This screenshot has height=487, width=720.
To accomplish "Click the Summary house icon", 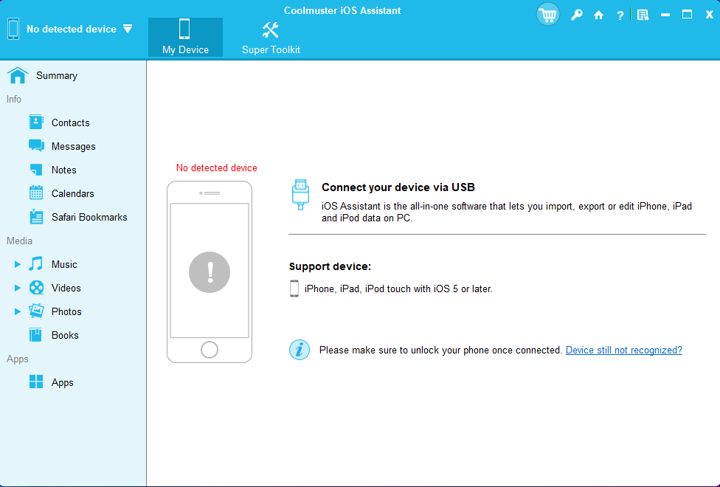I will [18, 75].
